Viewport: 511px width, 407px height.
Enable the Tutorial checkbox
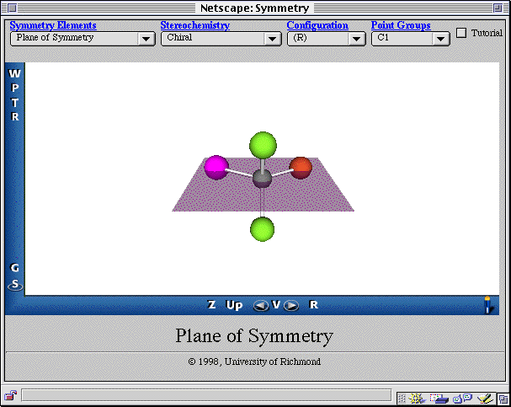[x=460, y=33]
